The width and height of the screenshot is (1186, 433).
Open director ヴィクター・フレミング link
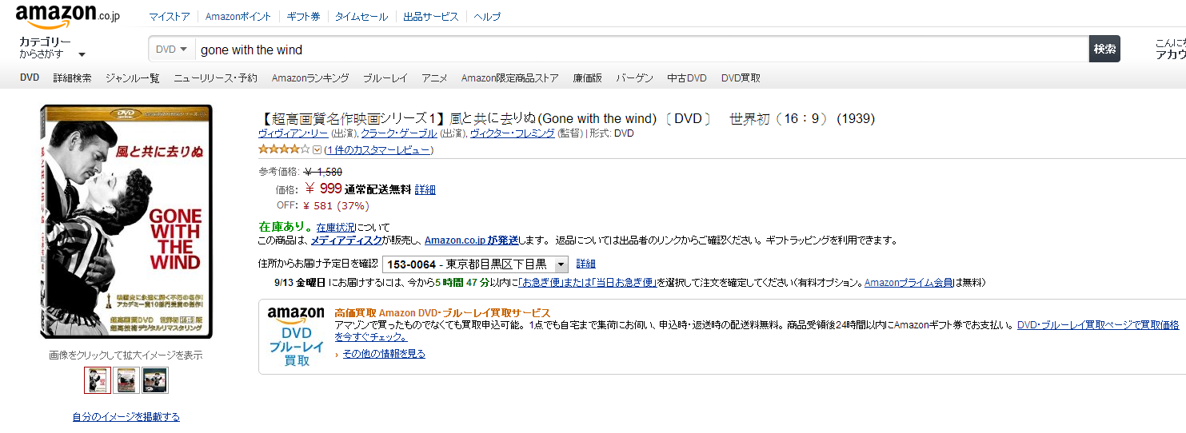coord(512,133)
